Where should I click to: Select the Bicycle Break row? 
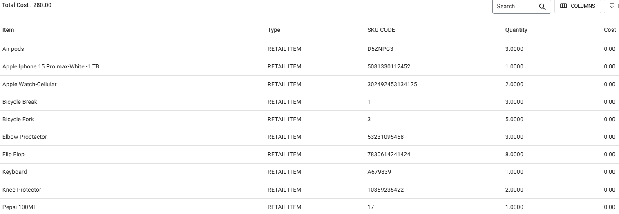(20, 102)
